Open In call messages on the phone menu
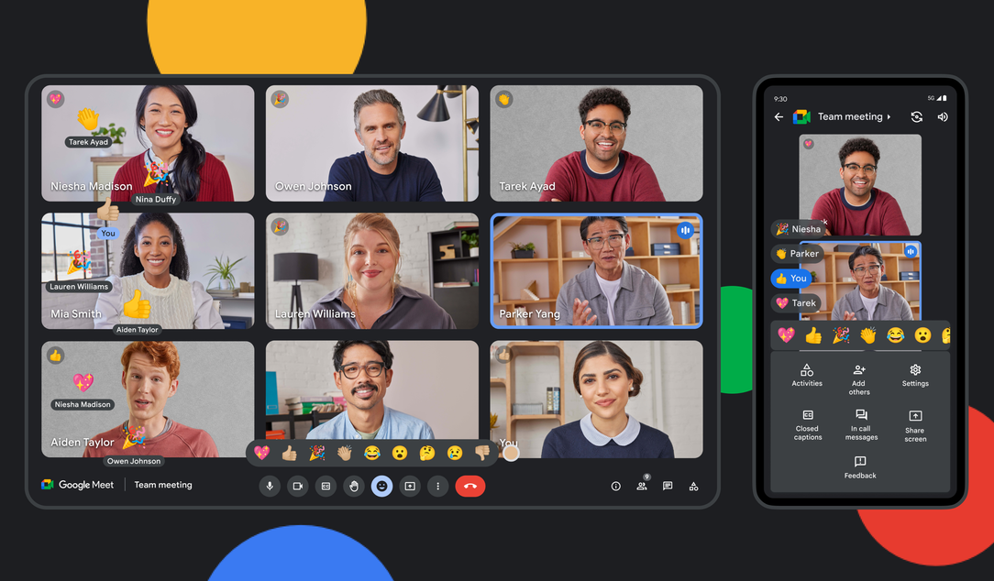 click(861, 424)
